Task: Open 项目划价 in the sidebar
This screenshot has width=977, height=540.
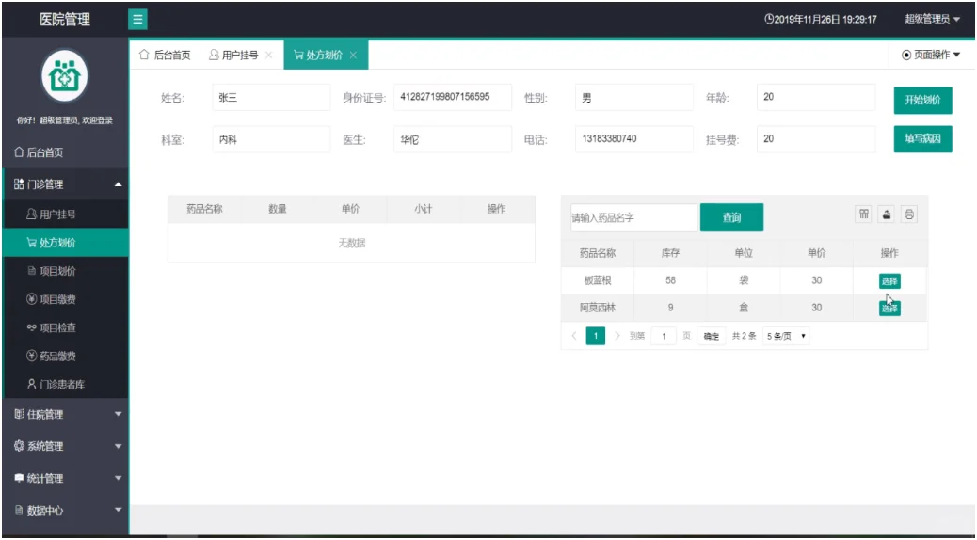Action: [66, 271]
